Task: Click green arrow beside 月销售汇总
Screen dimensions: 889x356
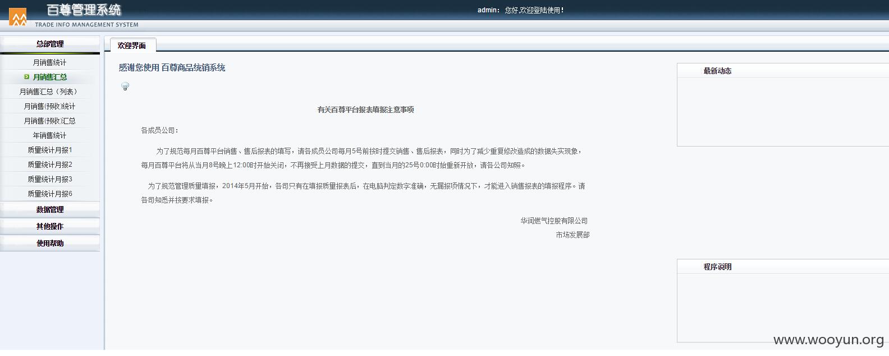Action: pos(26,77)
